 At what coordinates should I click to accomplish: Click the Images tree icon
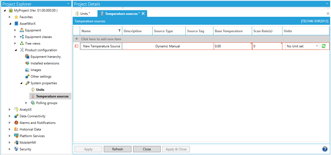pyautogui.click(x=27, y=70)
